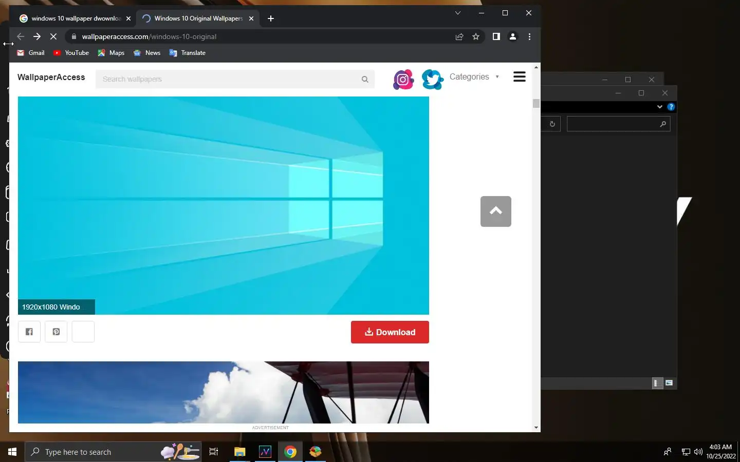Open the network tray icon
Viewport: 740px width, 462px height.
[x=686, y=452]
